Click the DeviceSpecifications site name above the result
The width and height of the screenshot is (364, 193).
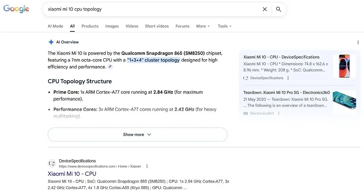(77, 161)
